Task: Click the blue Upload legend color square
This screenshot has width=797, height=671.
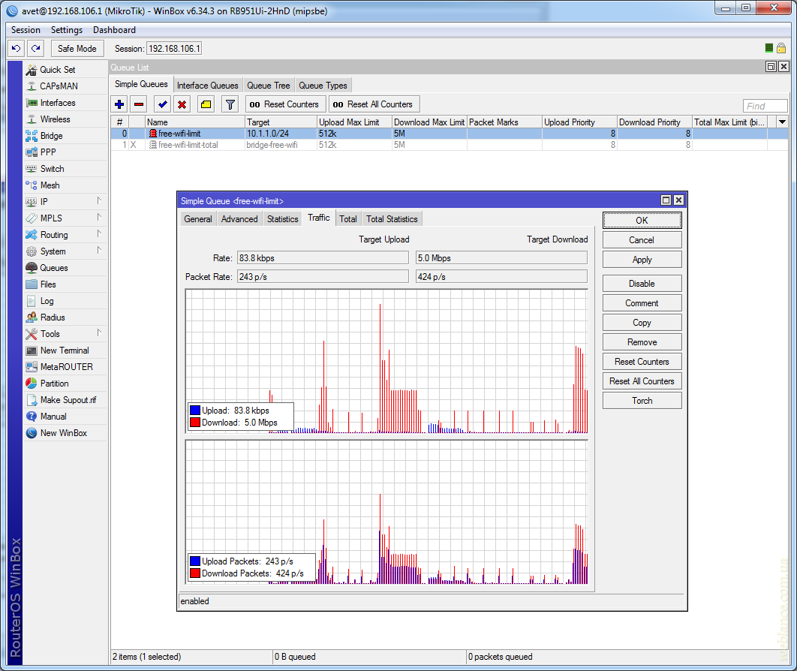Action: point(195,411)
